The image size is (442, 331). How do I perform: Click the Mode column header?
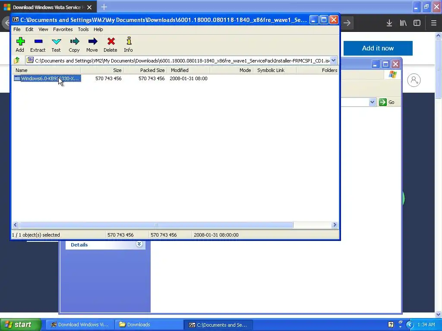(x=232, y=70)
